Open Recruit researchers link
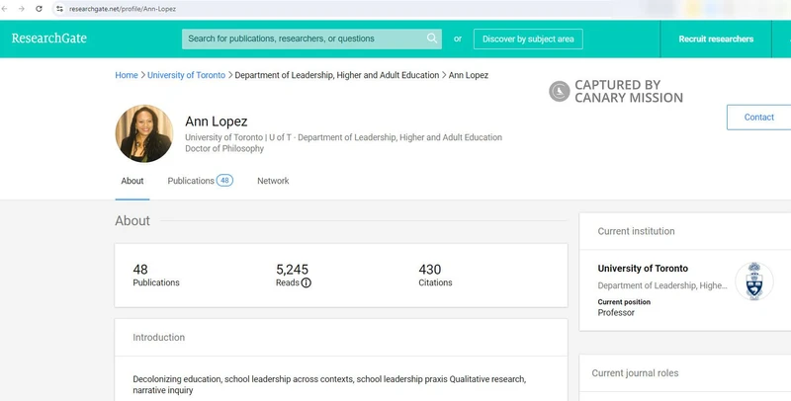791x401 pixels. 716,39
